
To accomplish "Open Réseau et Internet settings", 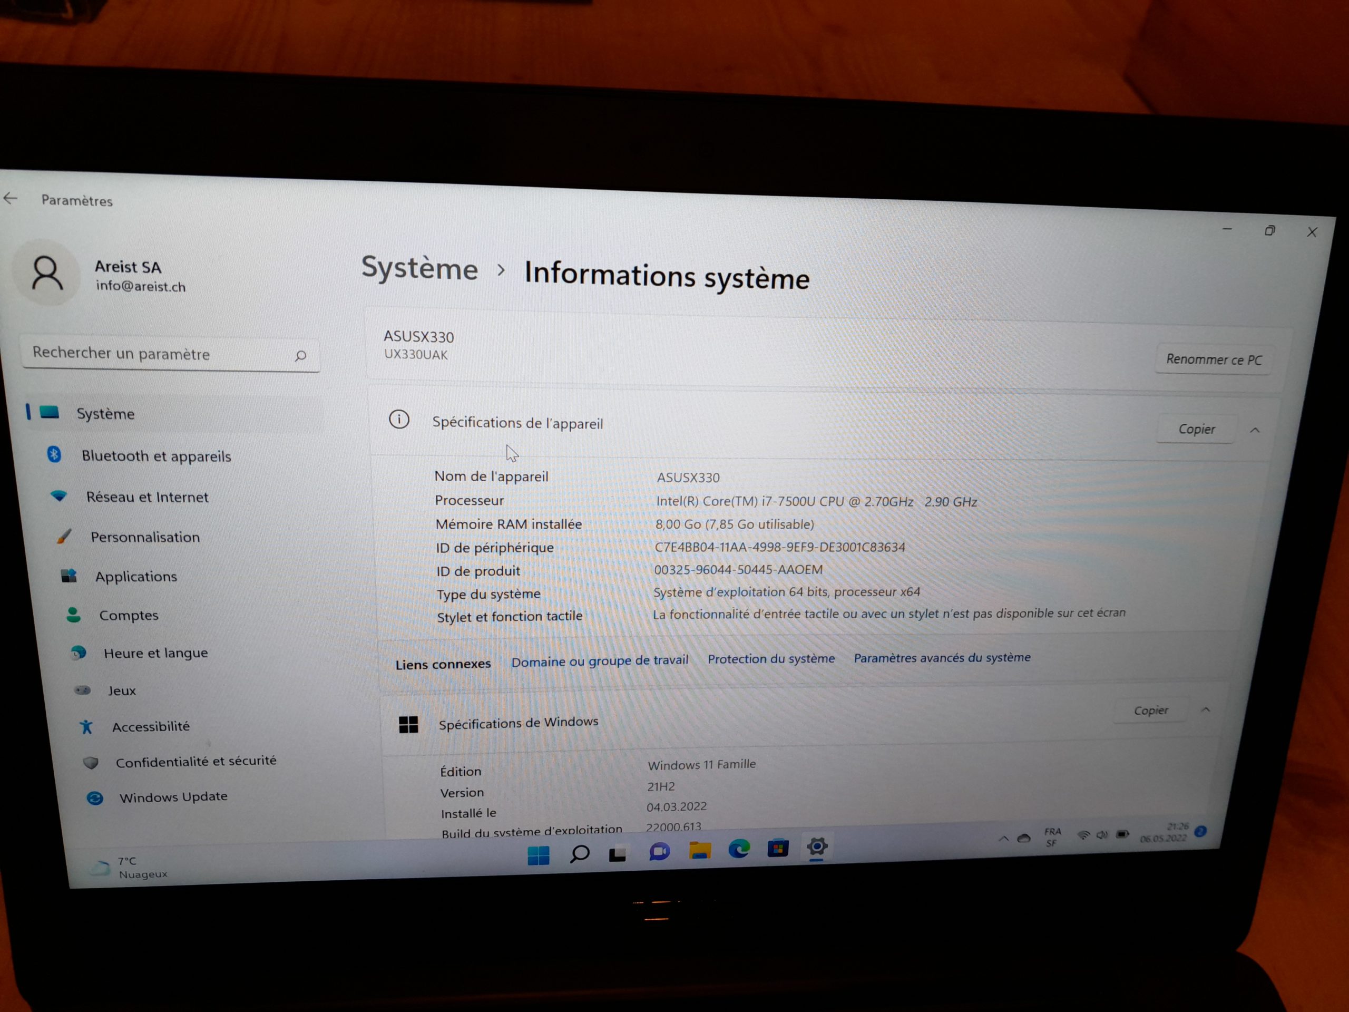I will [147, 497].
